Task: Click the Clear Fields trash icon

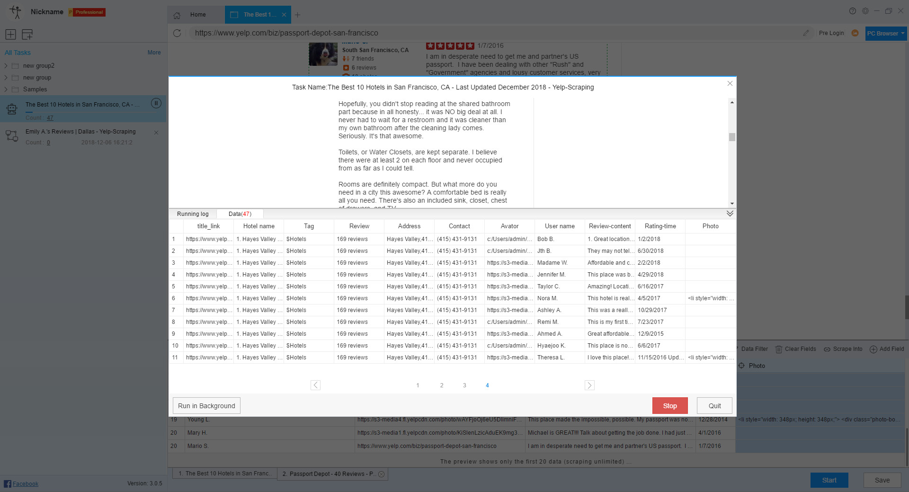Action: click(x=778, y=349)
